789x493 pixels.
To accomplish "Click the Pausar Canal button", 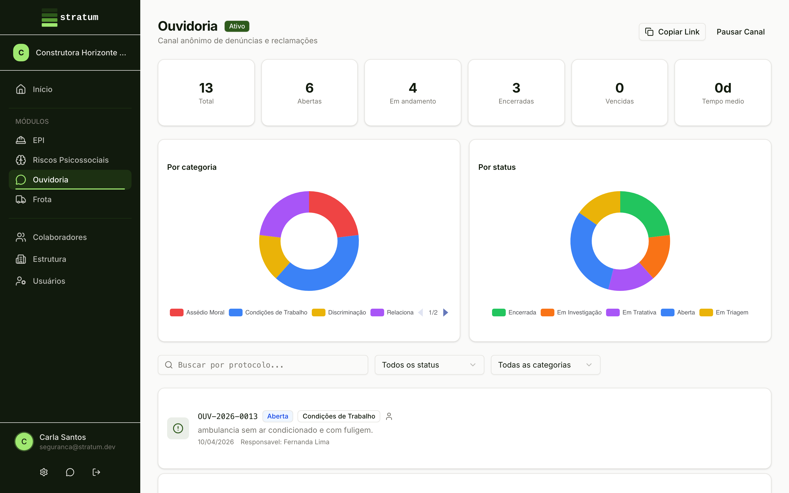I will 741,31.
